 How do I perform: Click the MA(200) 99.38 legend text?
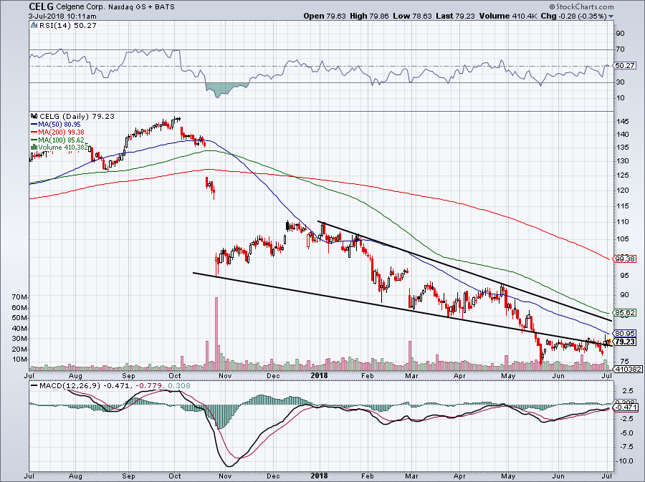62,132
